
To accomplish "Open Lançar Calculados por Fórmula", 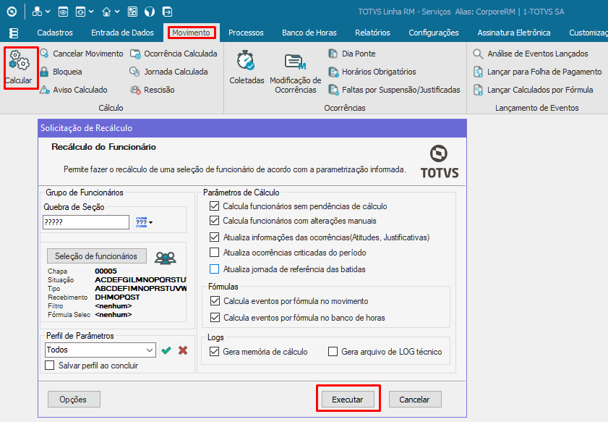I will pos(533,90).
